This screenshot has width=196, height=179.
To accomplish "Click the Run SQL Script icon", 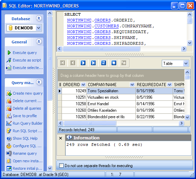I will click(x=9, y=131).
